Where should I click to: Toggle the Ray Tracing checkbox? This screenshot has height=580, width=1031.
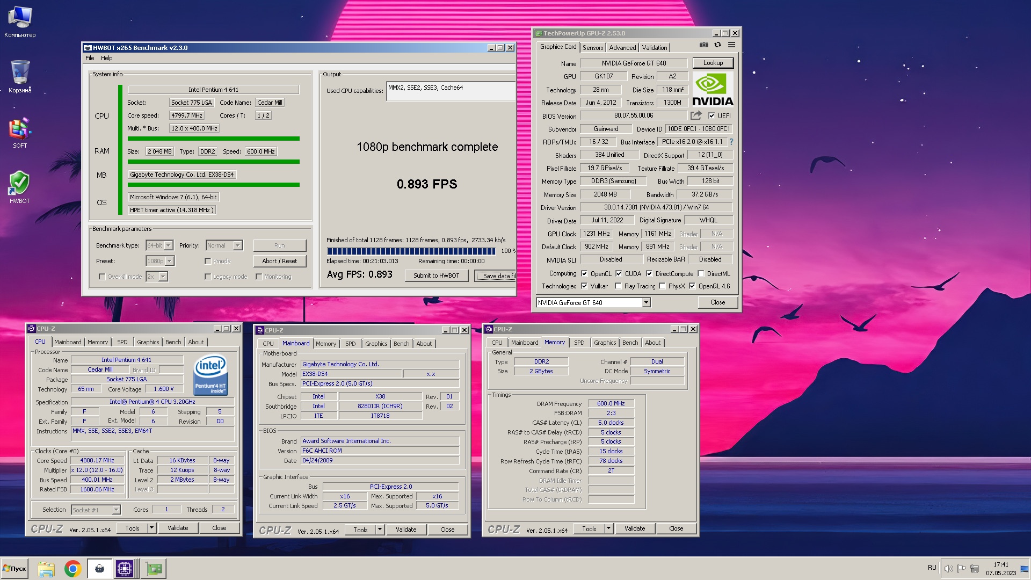pos(618,286)
